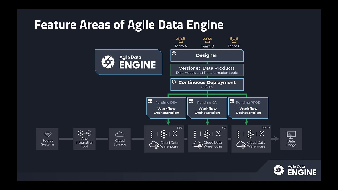Click the Any Integration Tool connector icon
Screen dimensions: 338x190
pos(84,133)
